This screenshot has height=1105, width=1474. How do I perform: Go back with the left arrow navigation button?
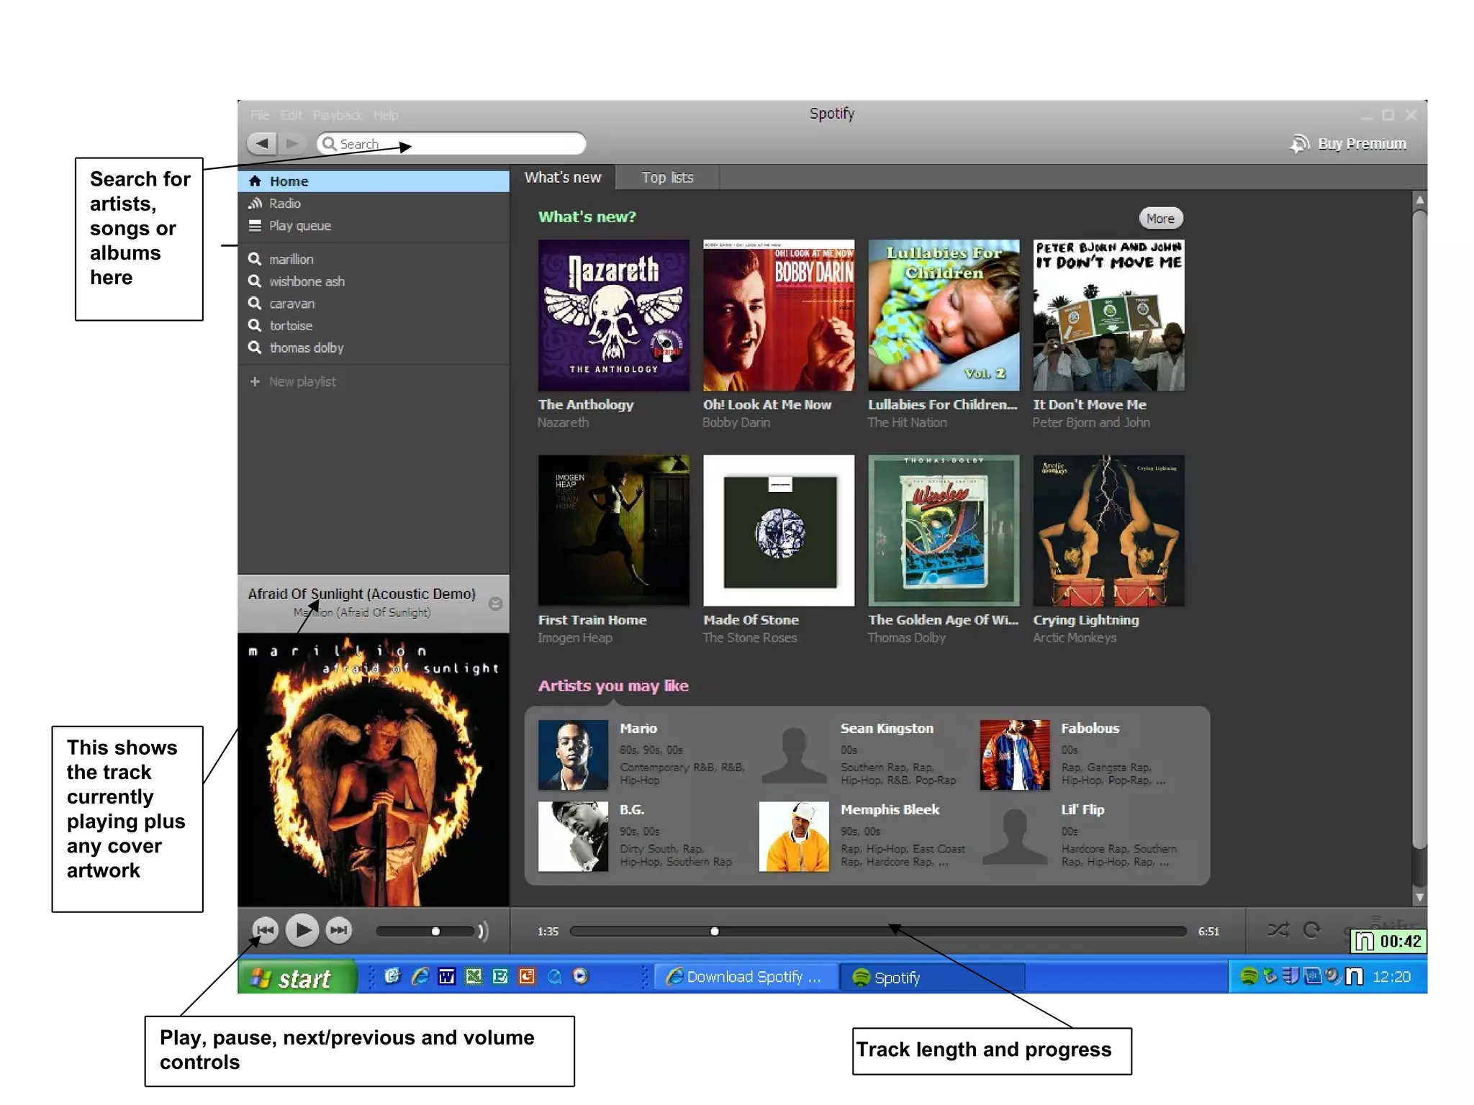click(x=262, y=143)
